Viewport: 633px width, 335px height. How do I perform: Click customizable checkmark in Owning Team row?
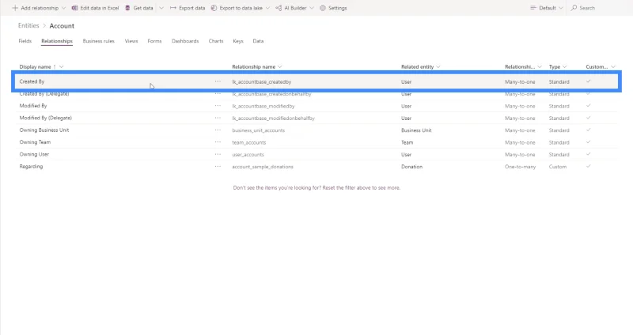coord(589,142)
